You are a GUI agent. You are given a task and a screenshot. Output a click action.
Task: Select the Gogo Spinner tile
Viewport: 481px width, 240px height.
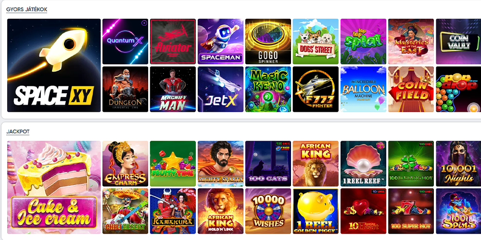coord(268,41)
